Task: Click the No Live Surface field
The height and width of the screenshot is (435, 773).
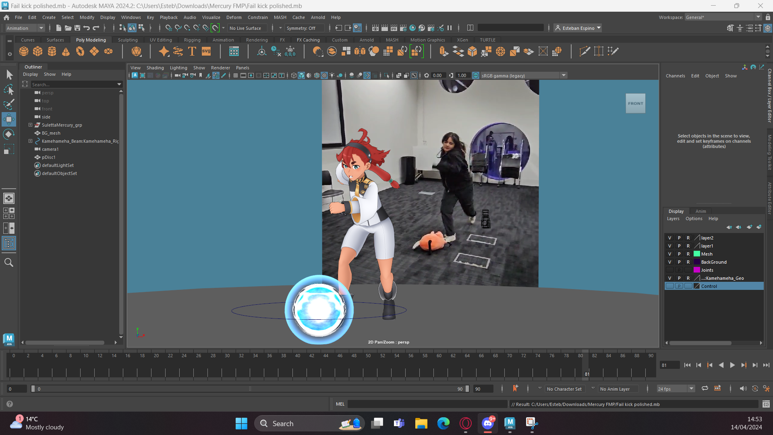Action: (x=247, y=28)
